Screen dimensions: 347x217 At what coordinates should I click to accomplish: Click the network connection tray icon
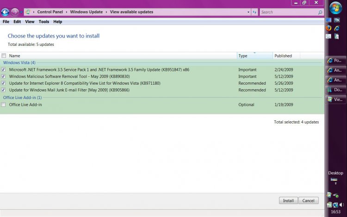[x=335, y=205]
